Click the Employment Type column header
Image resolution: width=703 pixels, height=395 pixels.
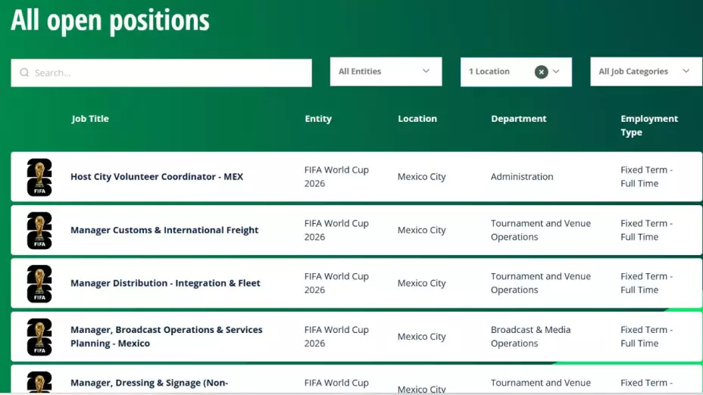648,126
